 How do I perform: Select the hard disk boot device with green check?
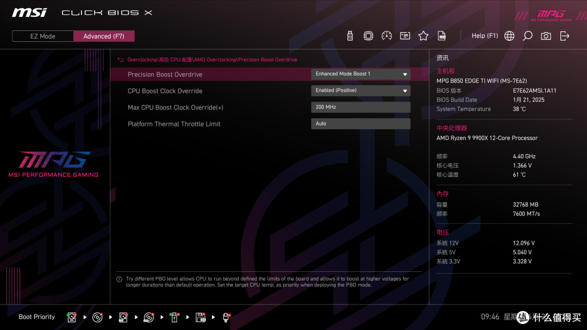tap(72, 318)
